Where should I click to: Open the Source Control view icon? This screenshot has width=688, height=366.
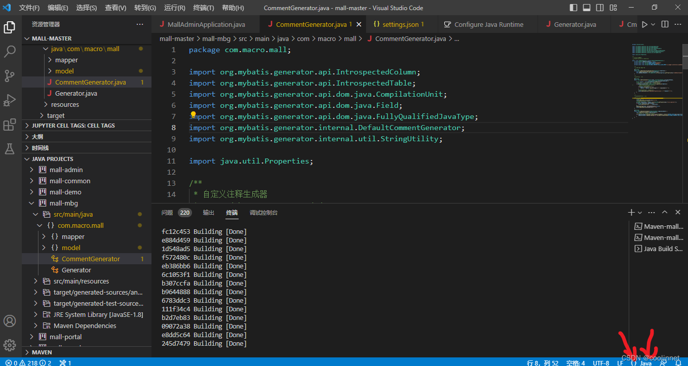click(x=10, y=75)
